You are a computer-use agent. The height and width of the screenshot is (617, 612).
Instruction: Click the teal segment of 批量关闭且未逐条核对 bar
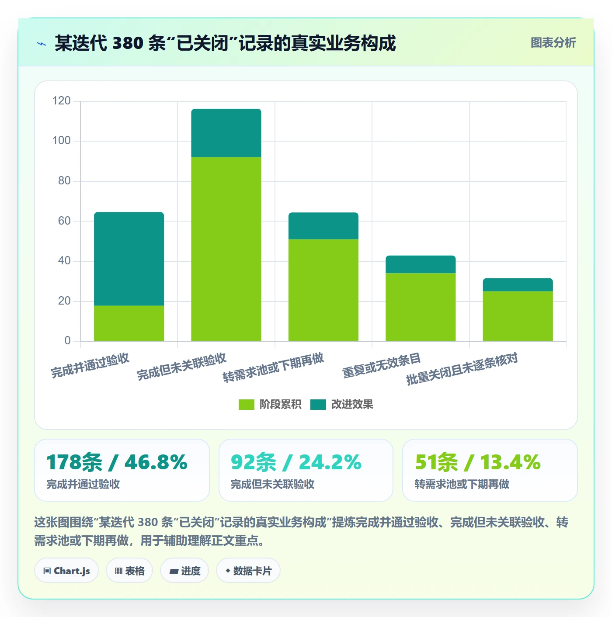pyautogui.click(x=518, y=285)
